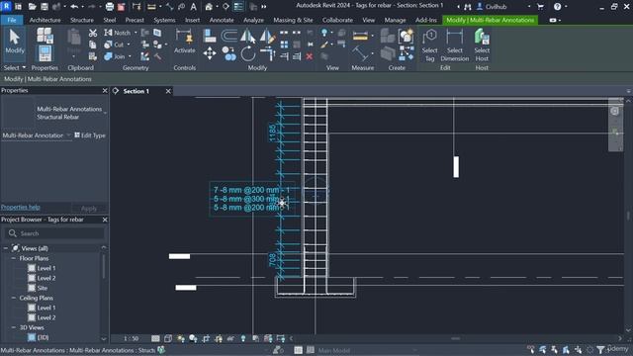Collapse the Floor Plans tree node
The height and width of the screenshot is (356, 633).
(x=13, y=258)
